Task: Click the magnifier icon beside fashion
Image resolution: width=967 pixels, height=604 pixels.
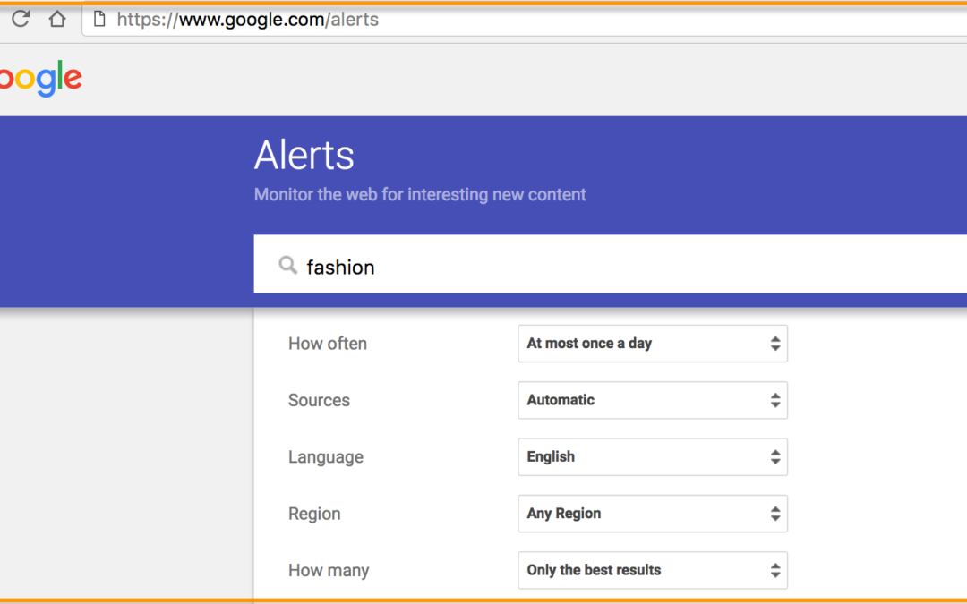Action: (x=288, y=266)
